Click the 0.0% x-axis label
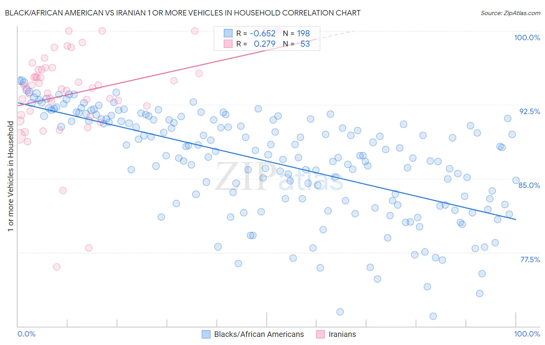This screenshot has height=345, width=545. pyautogui.click(x=27, y=334)
